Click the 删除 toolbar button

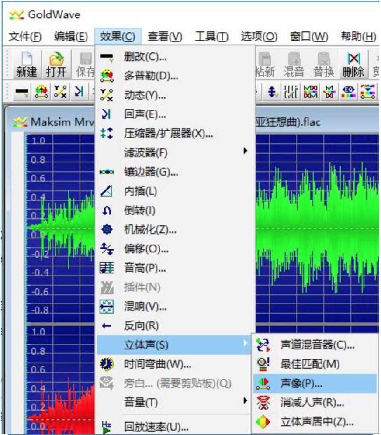(353, 64)
